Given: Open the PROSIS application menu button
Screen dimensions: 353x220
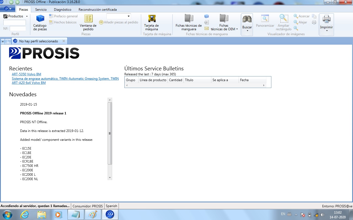Looking at the screenshot, I should click(x=7, y=9).
